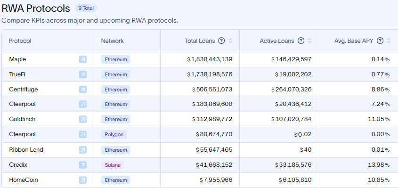
Task: Select the TrueFi protocol name
Action: [17, 74]
